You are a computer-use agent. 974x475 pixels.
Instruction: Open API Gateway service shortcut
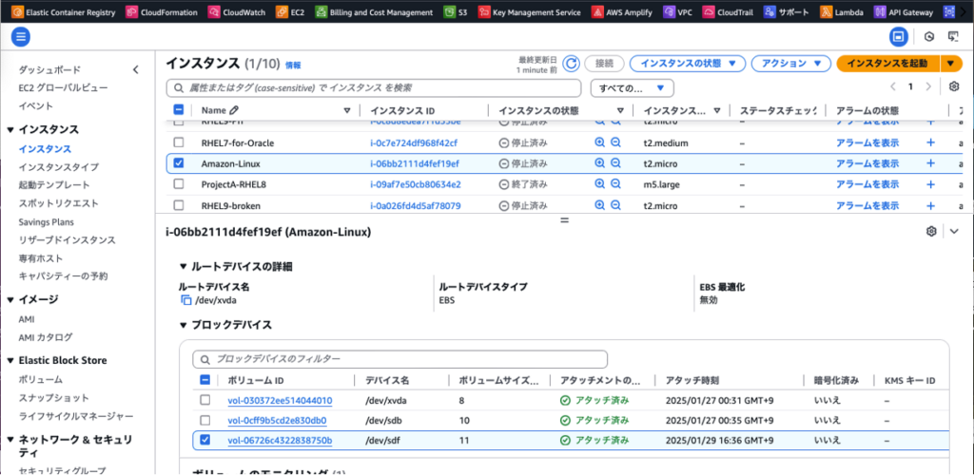[905, 11]
